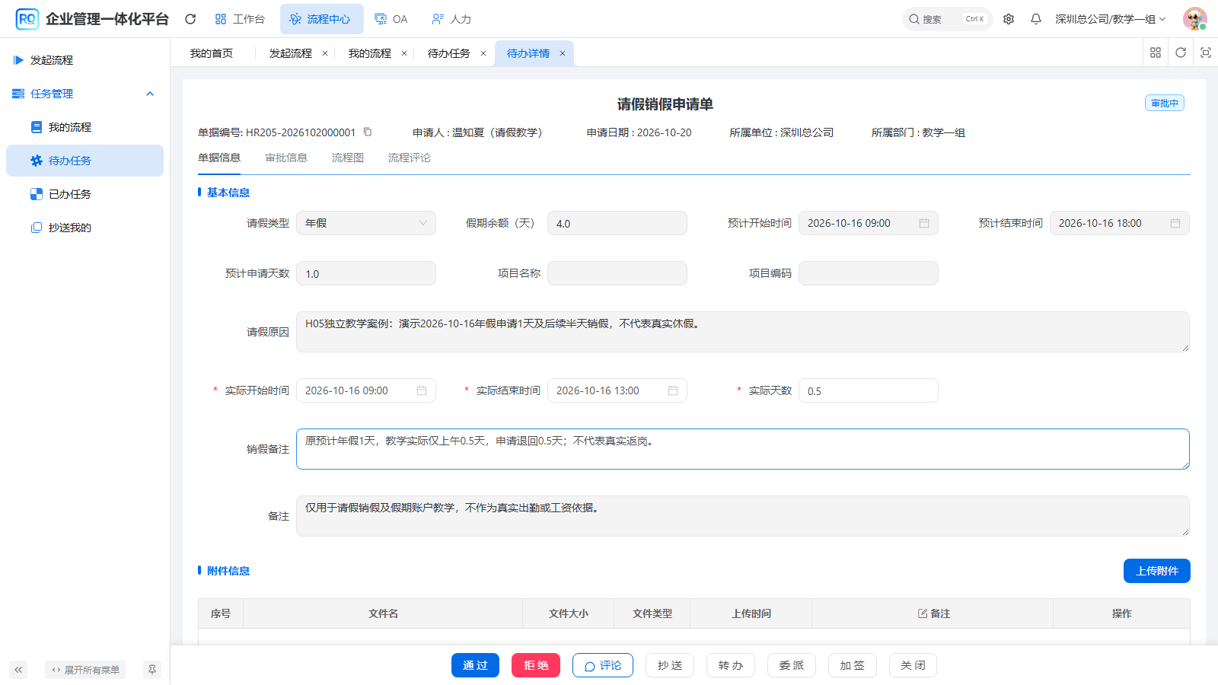Switch to the 流程图 tab
The image size is (1218, 685).
coord(348,158)
